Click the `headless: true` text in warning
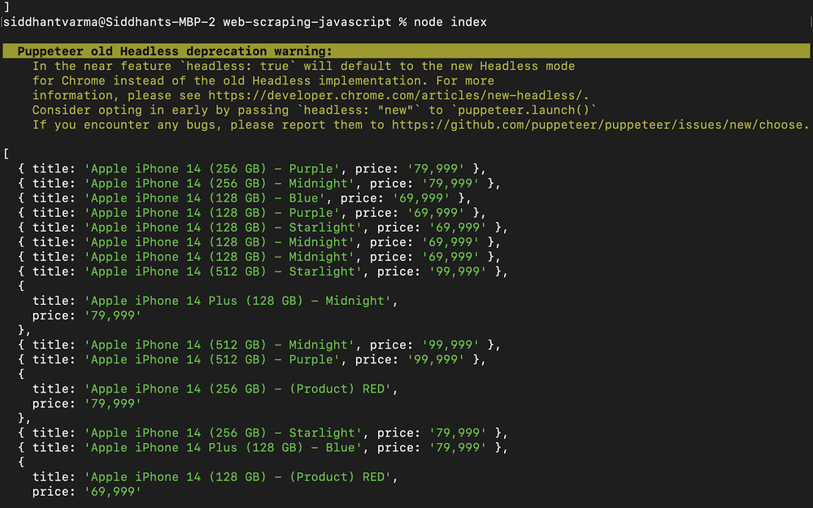The height and width of the screenshot is (508, 813). tap(237, 67)
